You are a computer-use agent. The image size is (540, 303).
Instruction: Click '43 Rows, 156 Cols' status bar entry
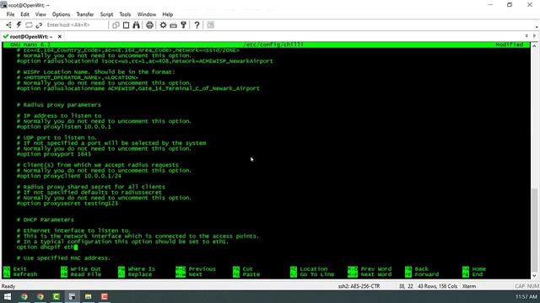point(437,286)
